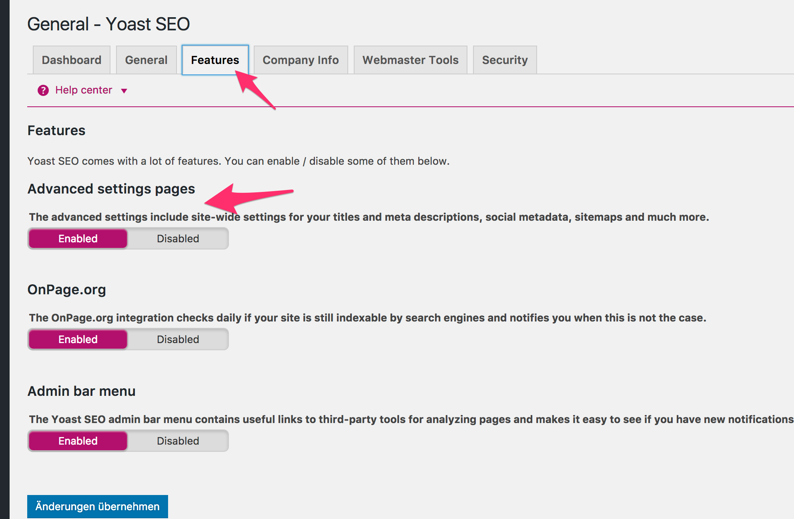Click the Help center question mark icon
Viewport: 794px width, 519px height.
point(43,90)
